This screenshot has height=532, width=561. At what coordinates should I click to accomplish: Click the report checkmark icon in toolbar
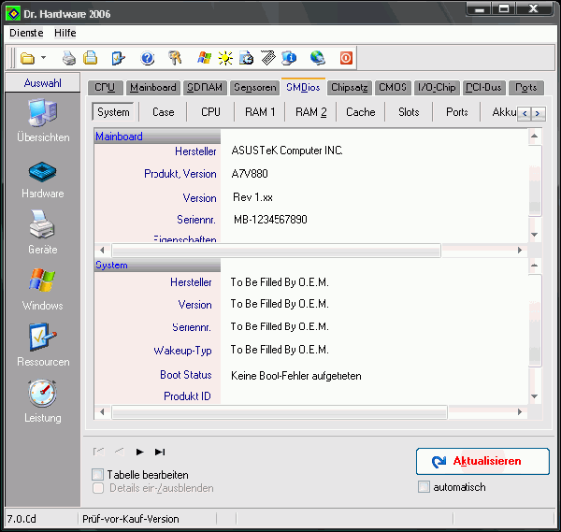coord(118,58)
